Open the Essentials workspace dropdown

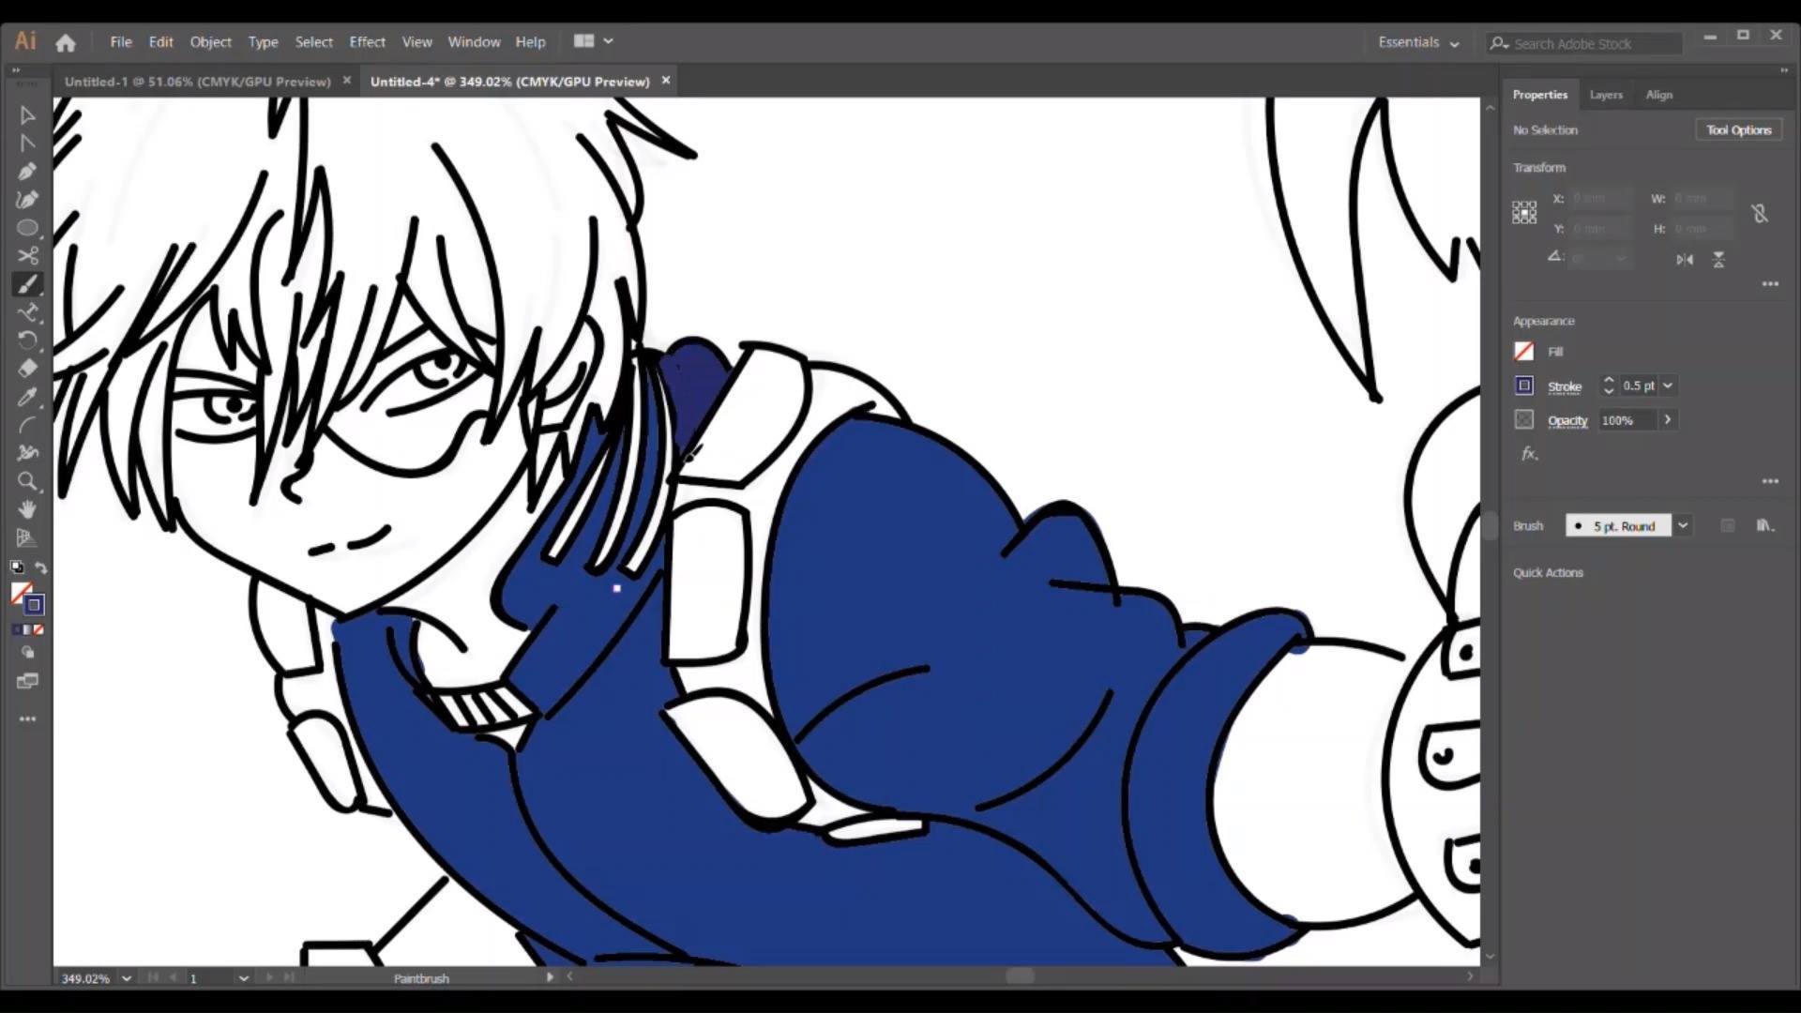click(x=1418, y=42)
